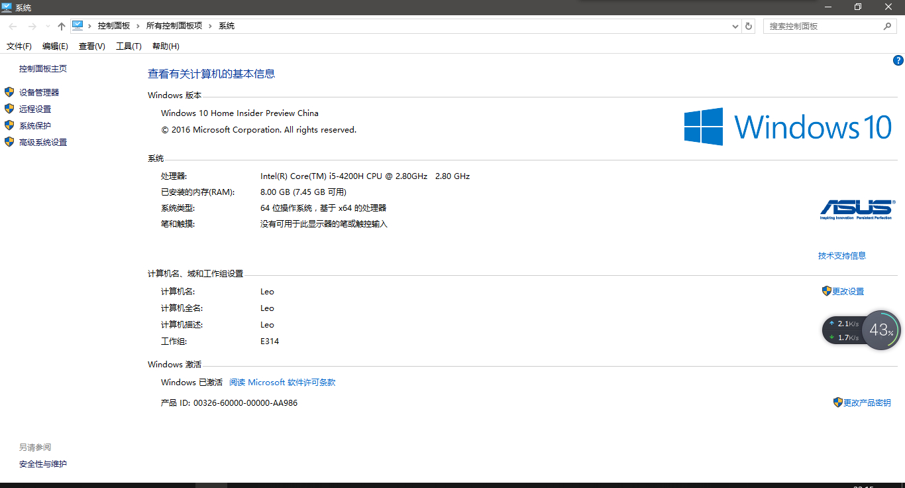Open the recent locations dropdown arrow
The image size is (905, 488).
point(47,27)
